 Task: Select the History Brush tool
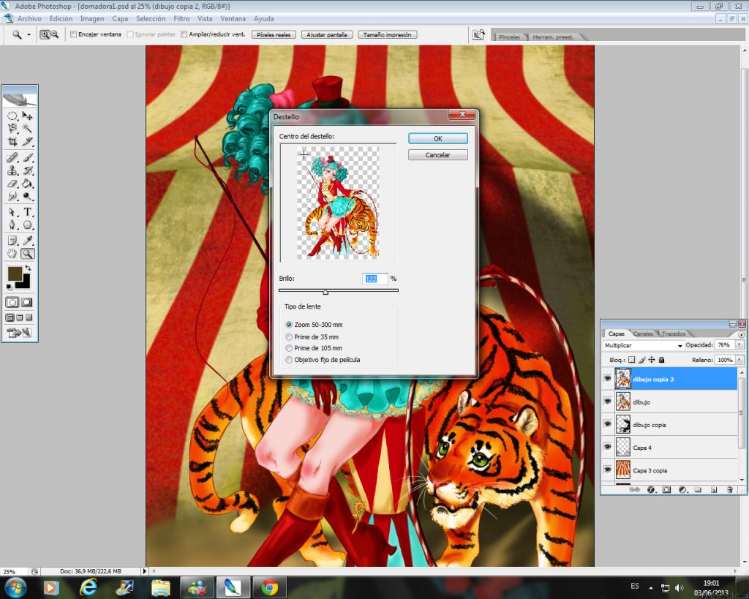(27, 170)
